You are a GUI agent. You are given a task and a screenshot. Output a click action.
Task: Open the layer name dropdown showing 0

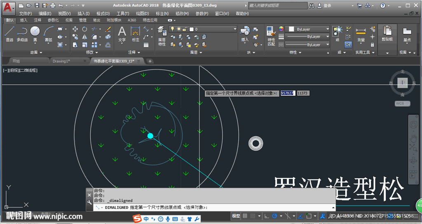tap(203, 29)
